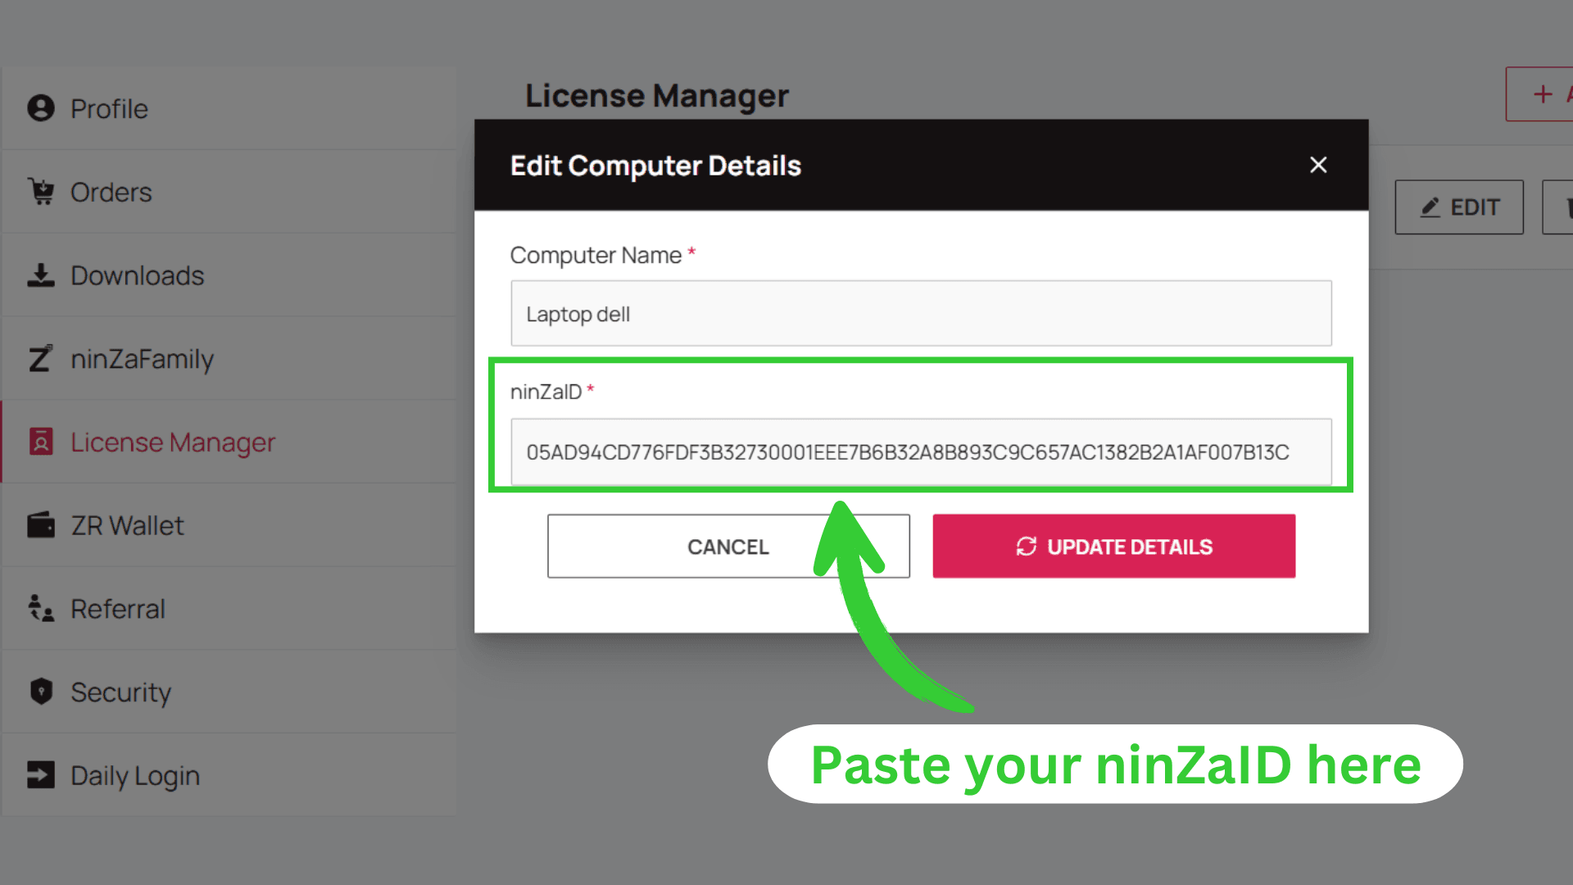Viewport: 1573px width, 885px height.
Task: Click the License Manager badge icon
Action: click(41, 442)
